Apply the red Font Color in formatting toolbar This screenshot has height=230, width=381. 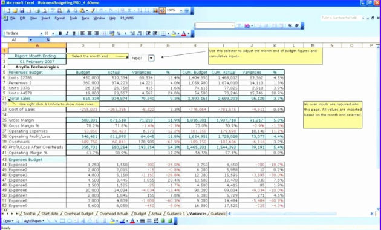[184, 33]
